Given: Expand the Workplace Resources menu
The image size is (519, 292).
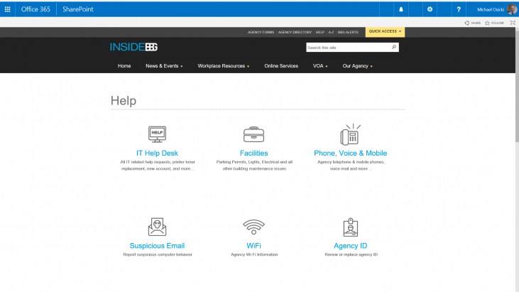Looking at the screenshot, I should 224,66.
